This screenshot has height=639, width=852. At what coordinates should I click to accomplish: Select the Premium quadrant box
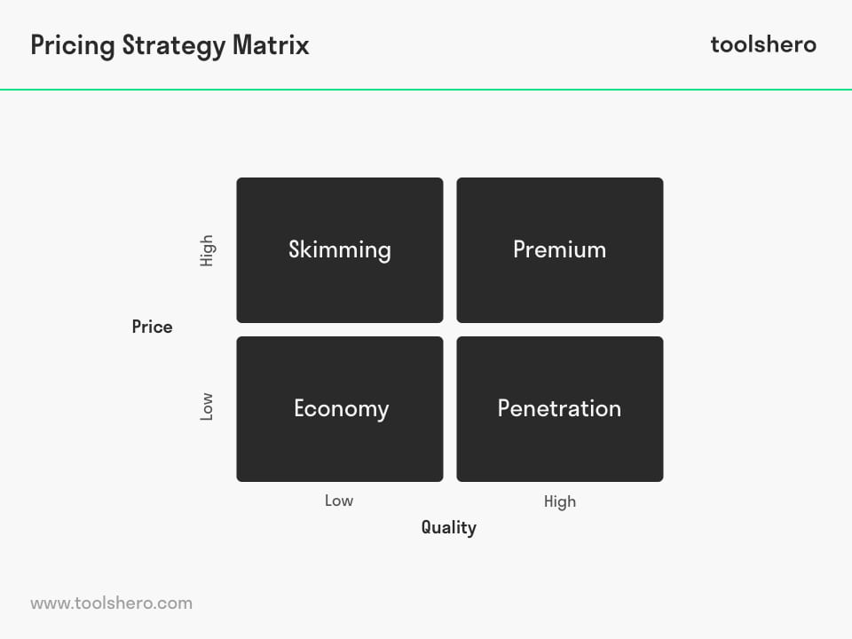(x=560, y=250)
